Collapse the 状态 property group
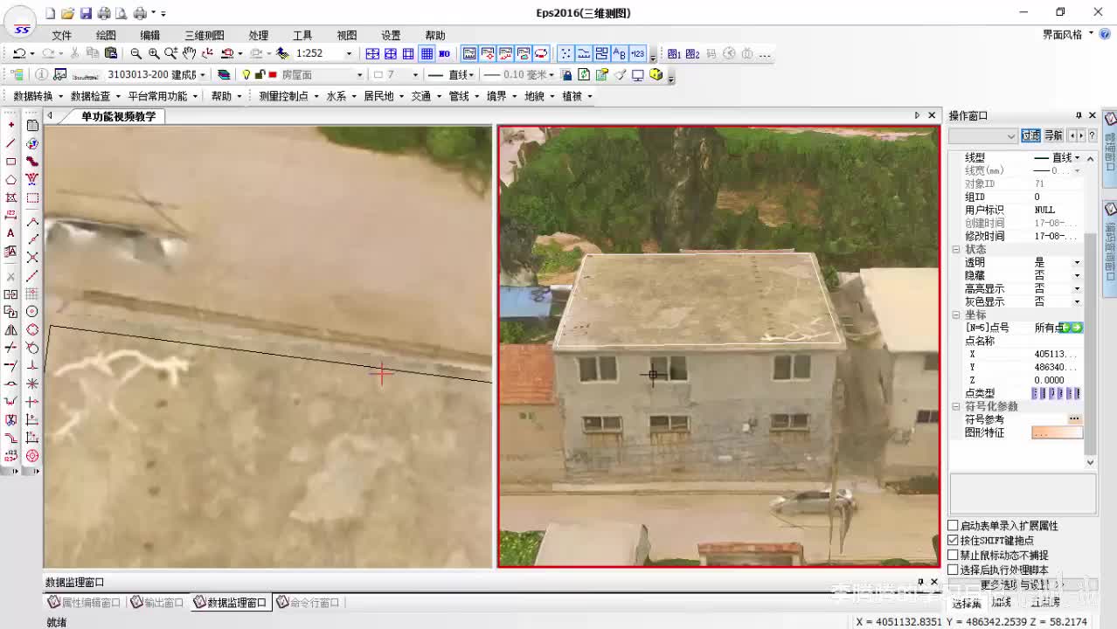This screenshot has width=1117, height=629. (955, 249)
